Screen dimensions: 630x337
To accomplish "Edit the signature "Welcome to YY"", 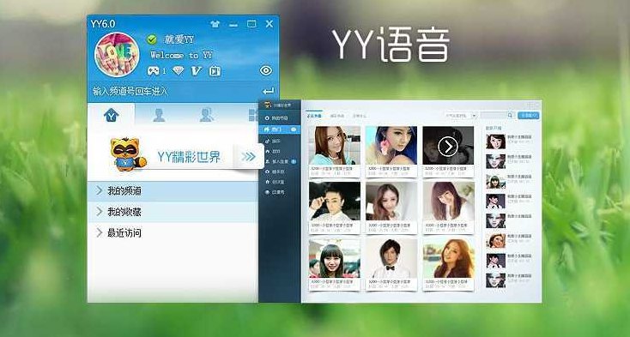I will (x=181, y=55).
